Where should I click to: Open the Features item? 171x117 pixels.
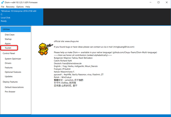(x=9, y=68)
